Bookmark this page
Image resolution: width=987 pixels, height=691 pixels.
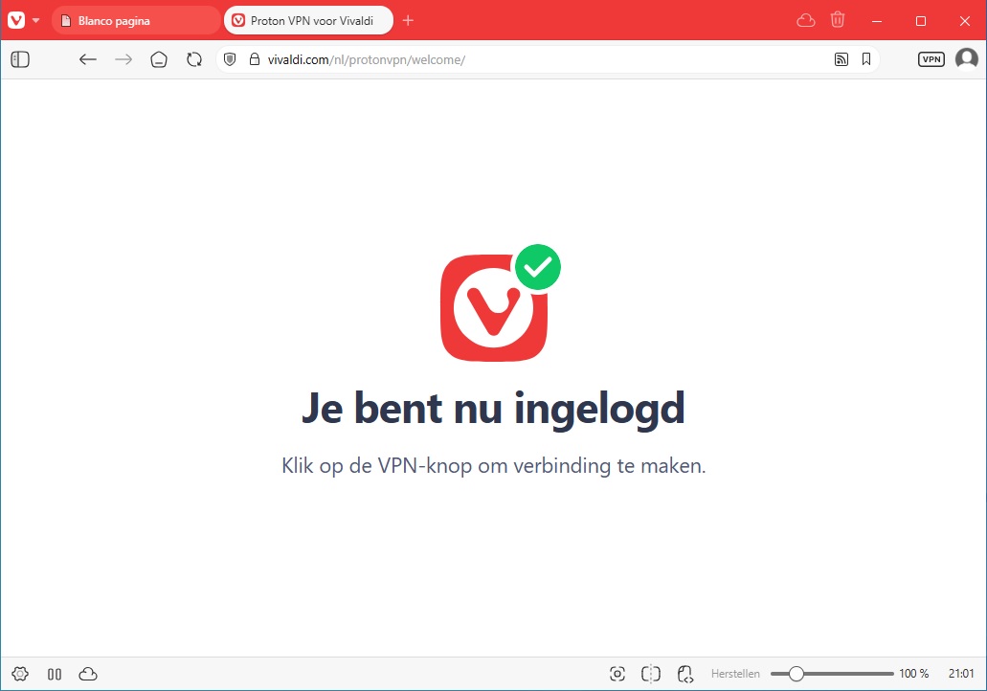click(866, 59)
